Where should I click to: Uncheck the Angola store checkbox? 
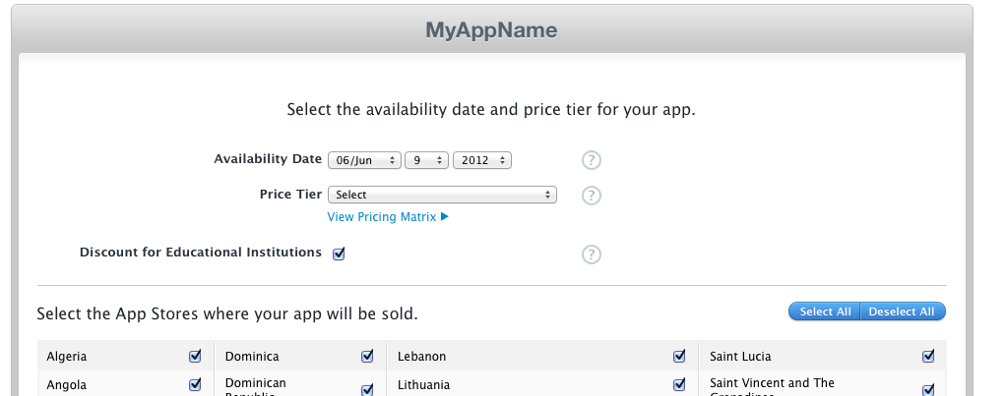click(x=195, y=384)
